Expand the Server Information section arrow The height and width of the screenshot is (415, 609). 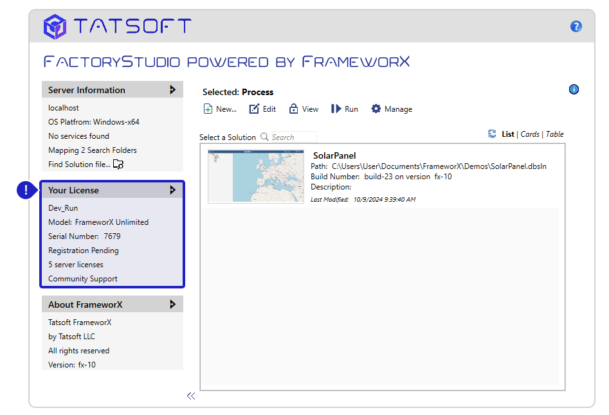173,90
